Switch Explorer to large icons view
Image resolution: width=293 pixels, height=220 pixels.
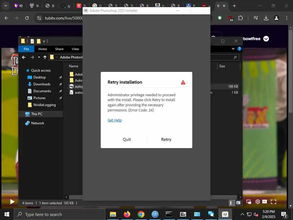(x=238, y=203)
